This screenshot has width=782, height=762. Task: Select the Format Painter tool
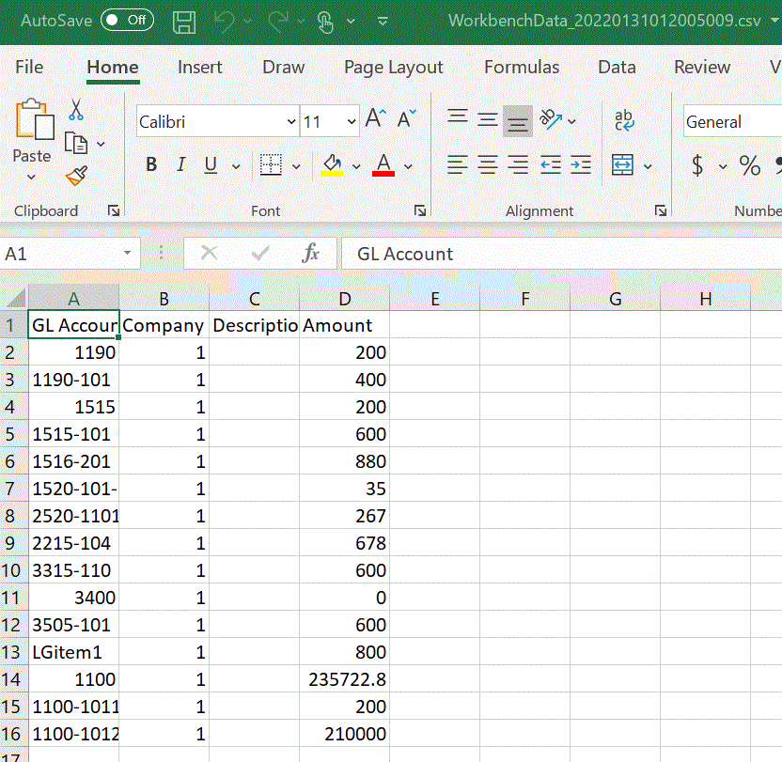[x=76, y=175]
